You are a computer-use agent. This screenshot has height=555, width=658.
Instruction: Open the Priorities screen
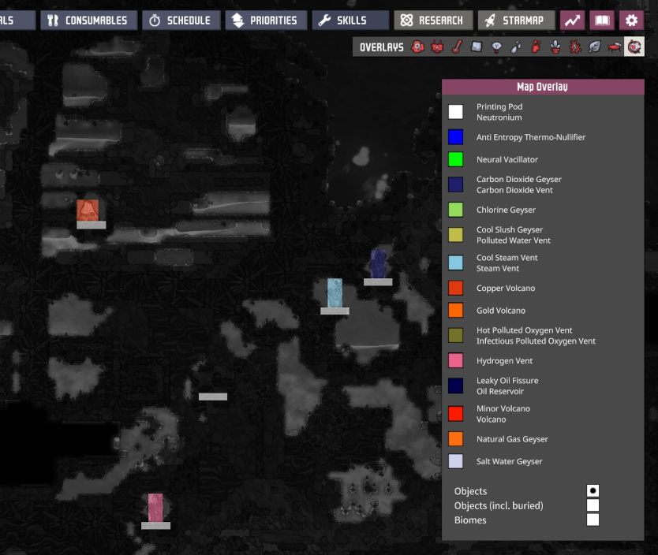tap(266, 20)
